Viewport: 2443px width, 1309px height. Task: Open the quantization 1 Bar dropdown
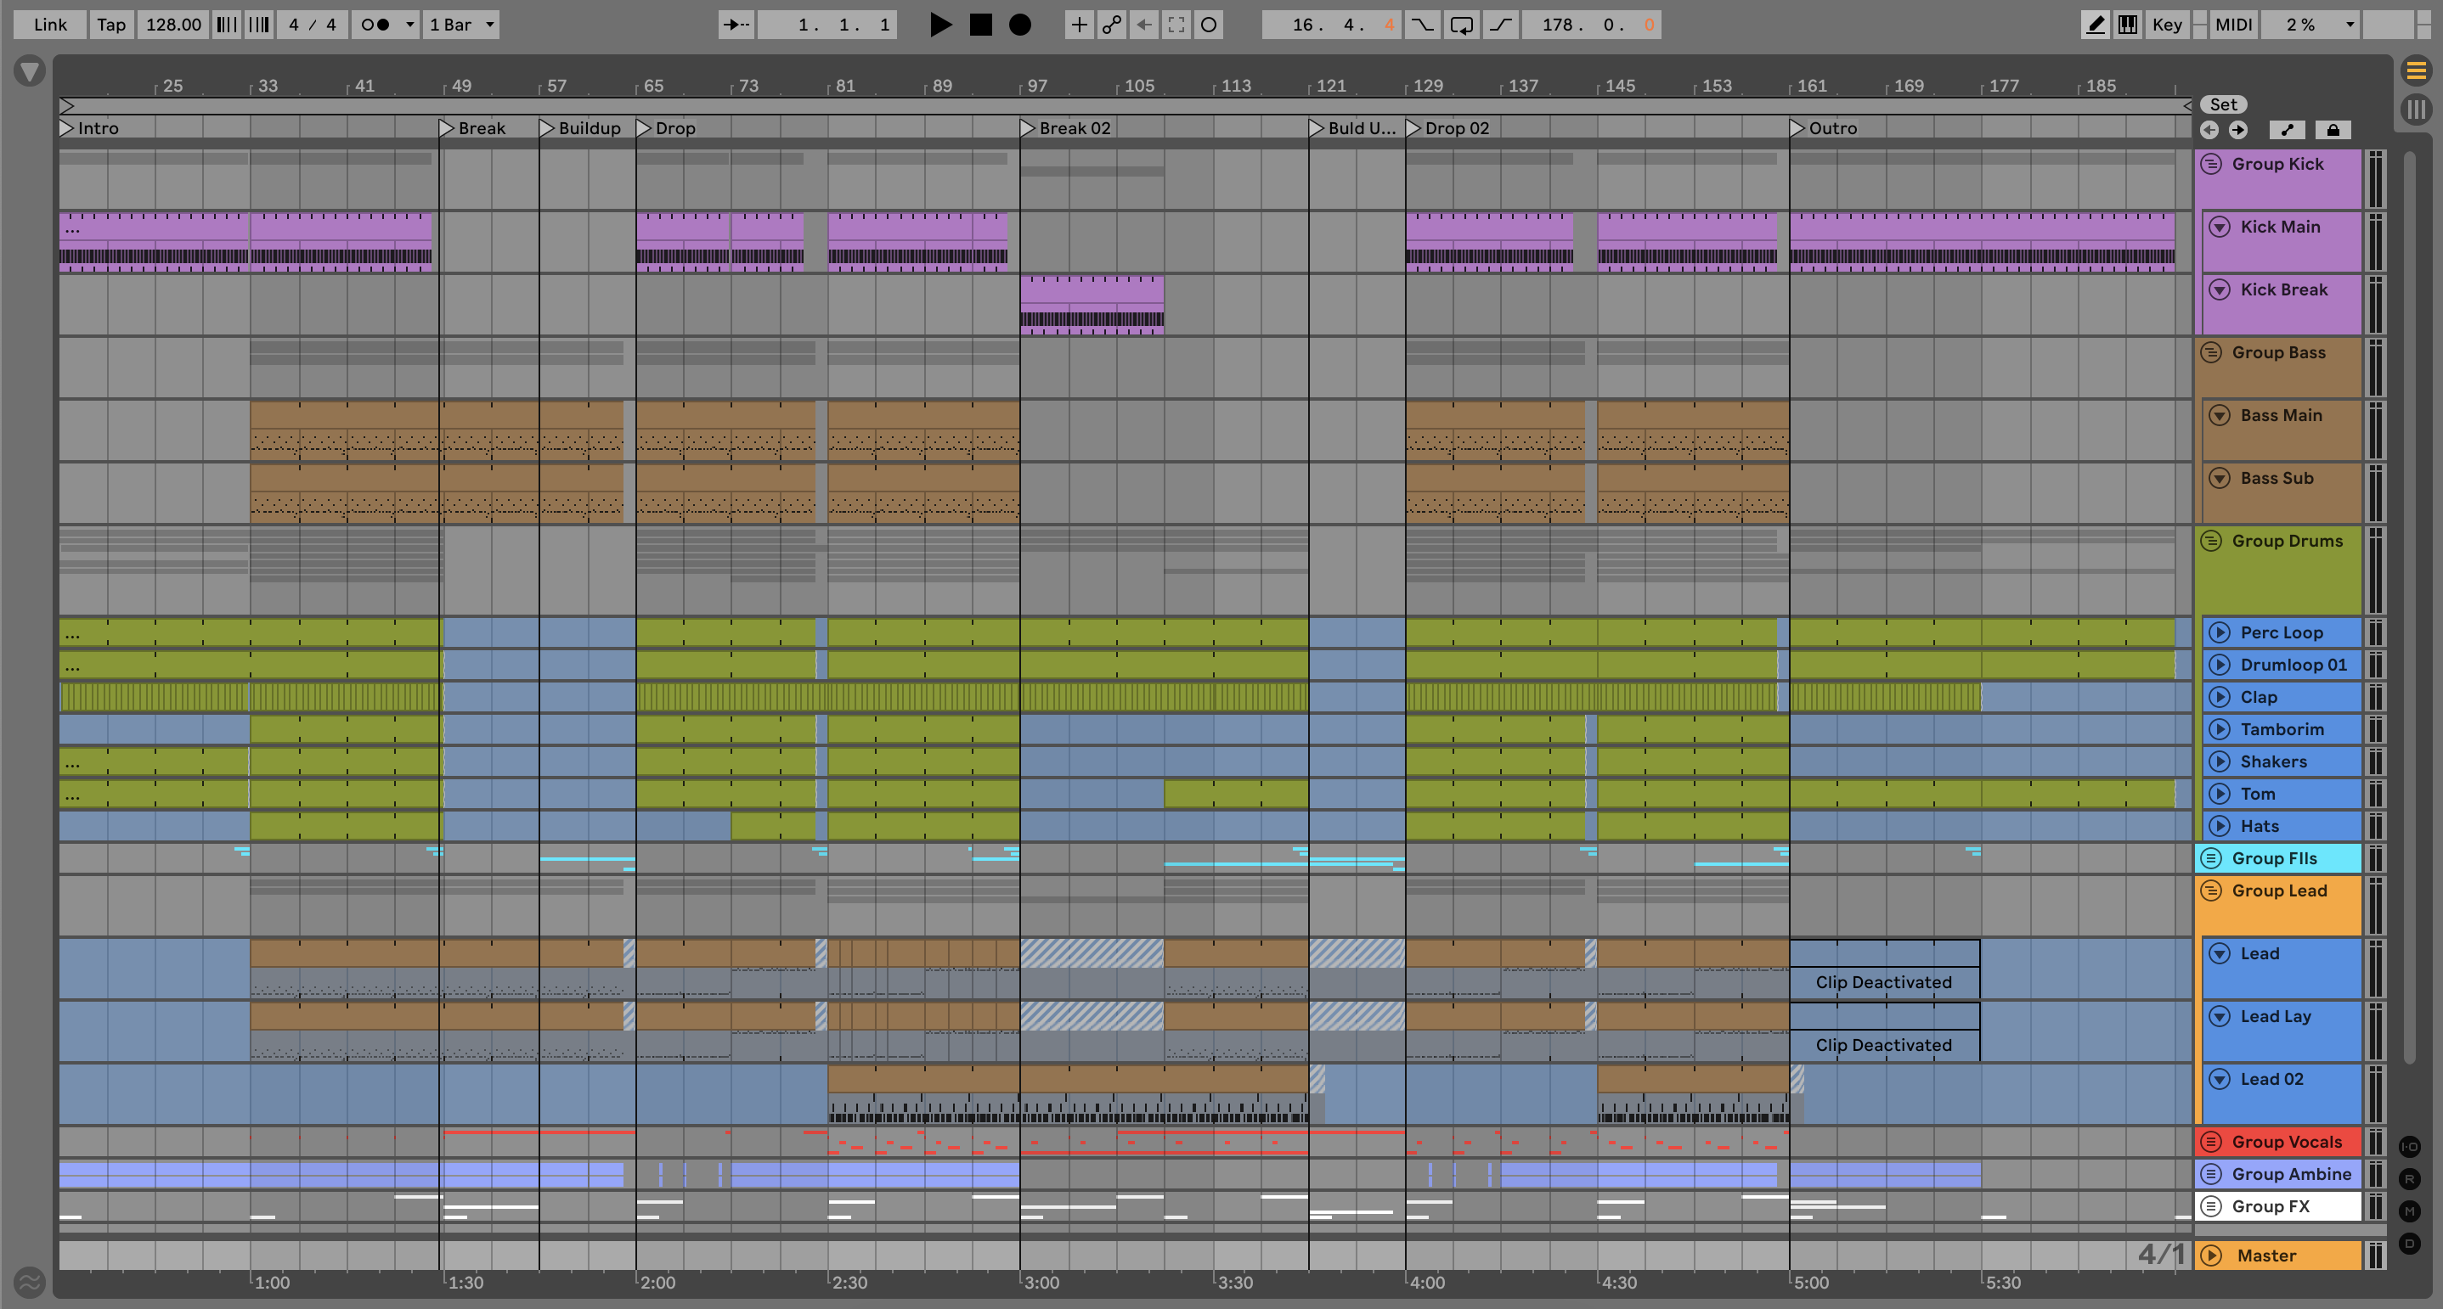pyautogui.click(x=461, y=25)
